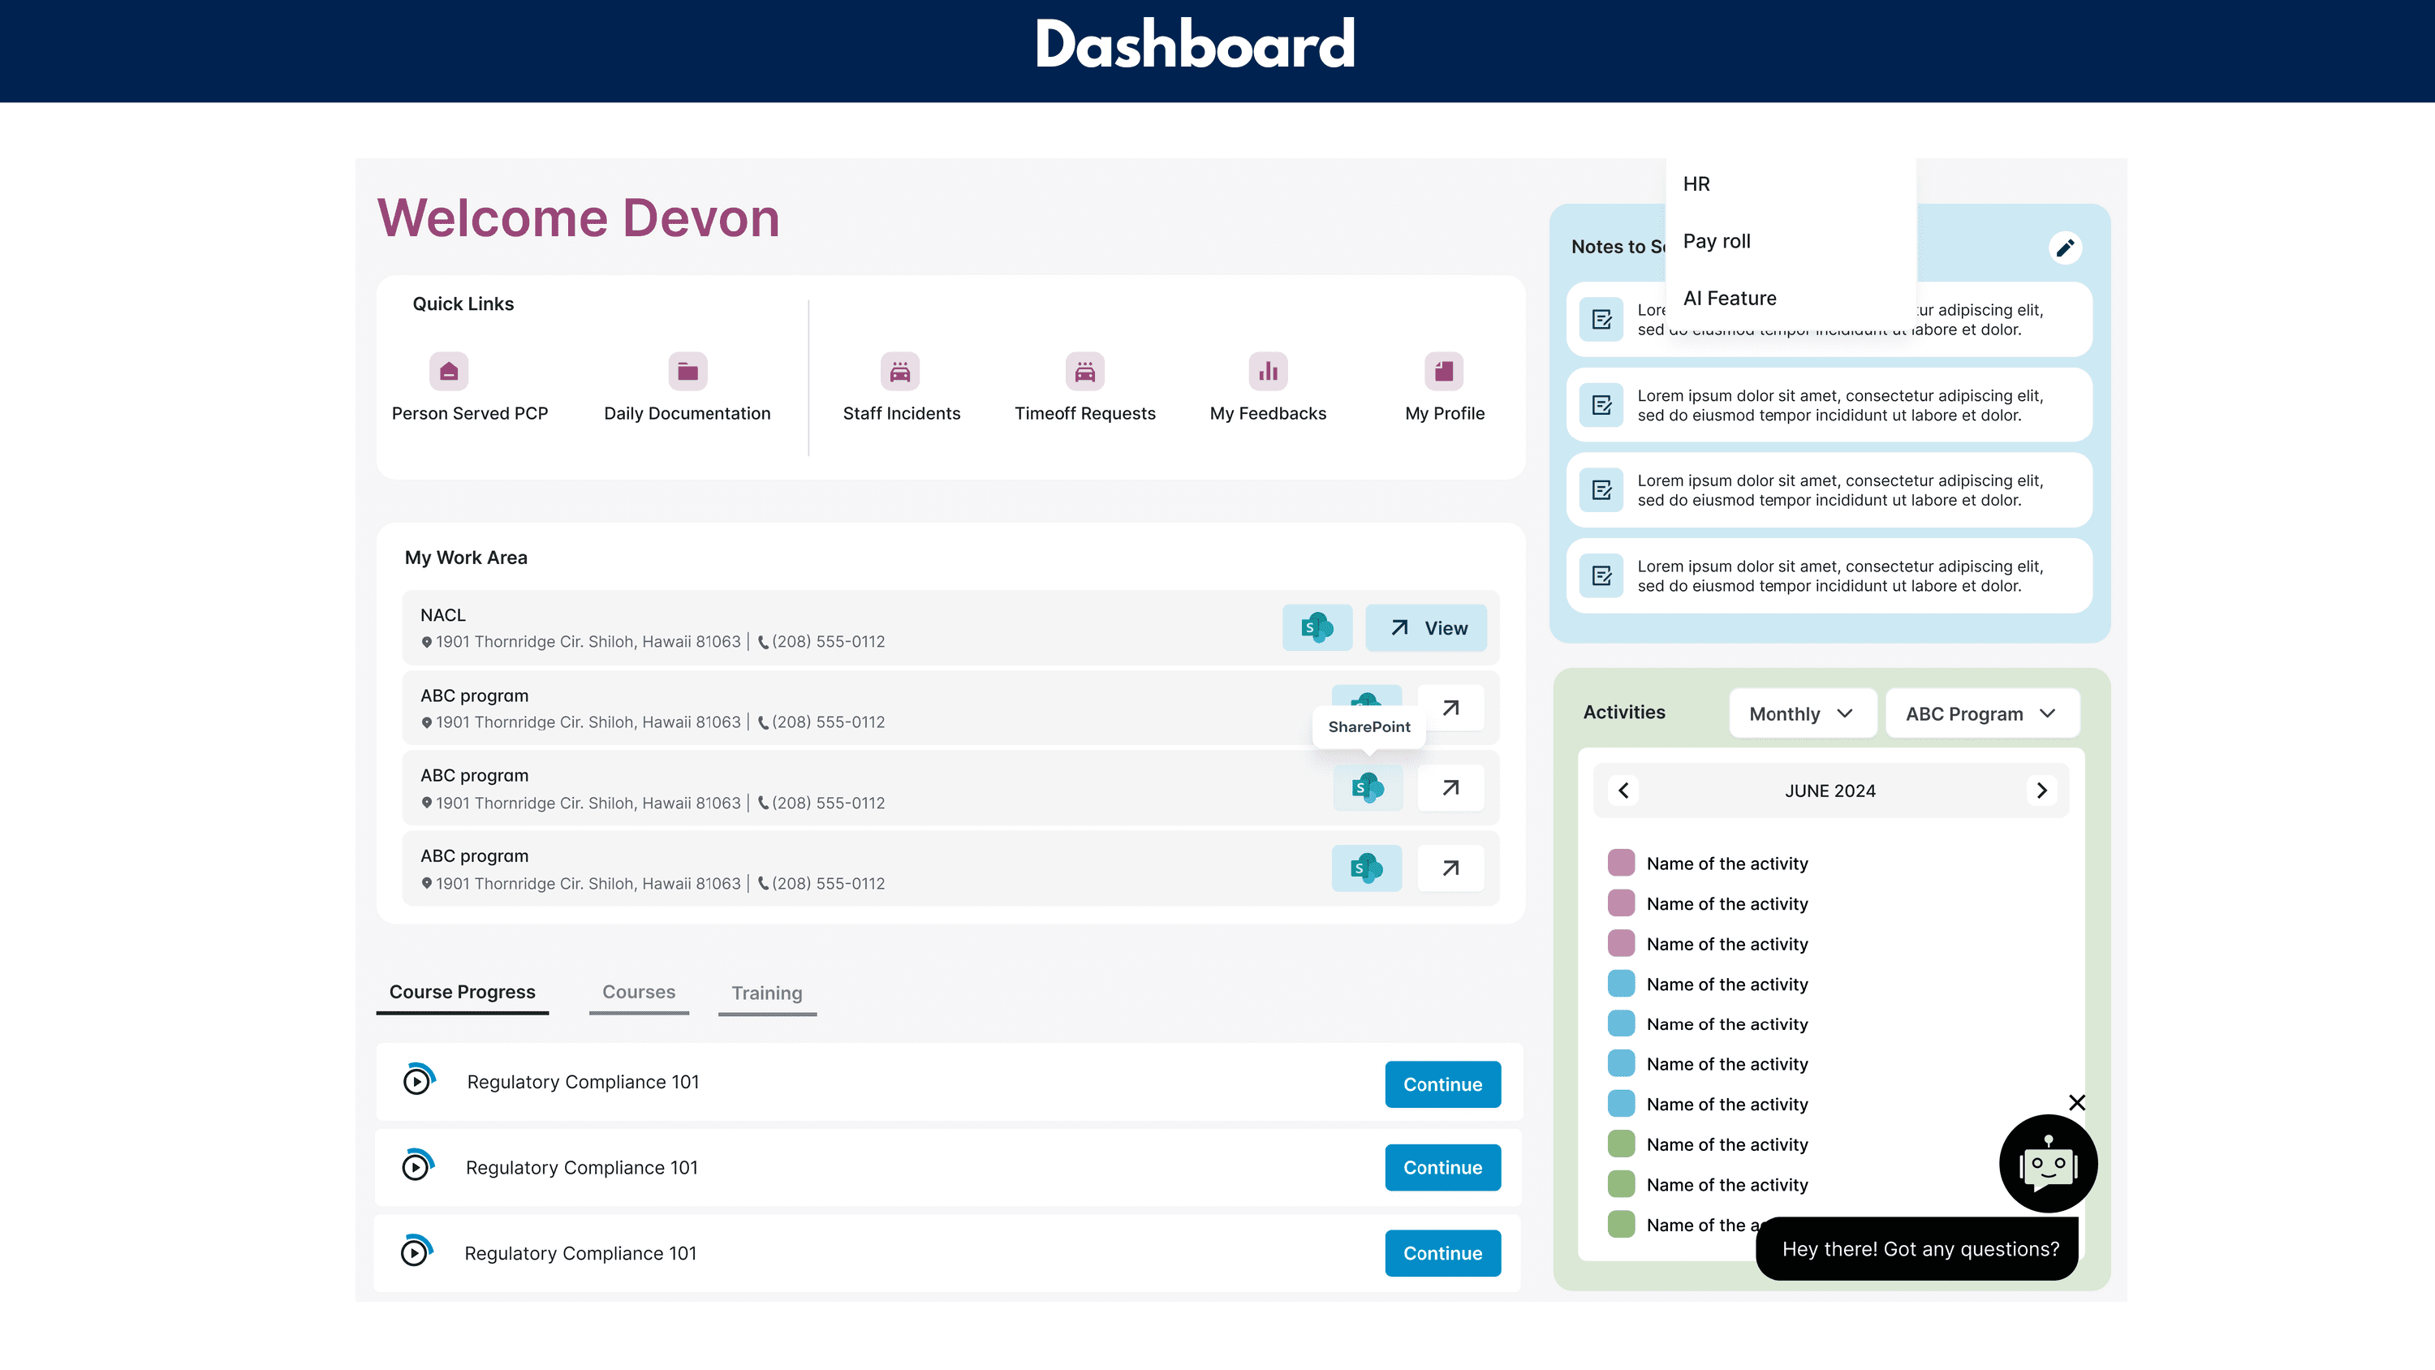Open the SharePoint icon for NACL
Screen dimensions: 2435x1370
tap(1317, 627)
